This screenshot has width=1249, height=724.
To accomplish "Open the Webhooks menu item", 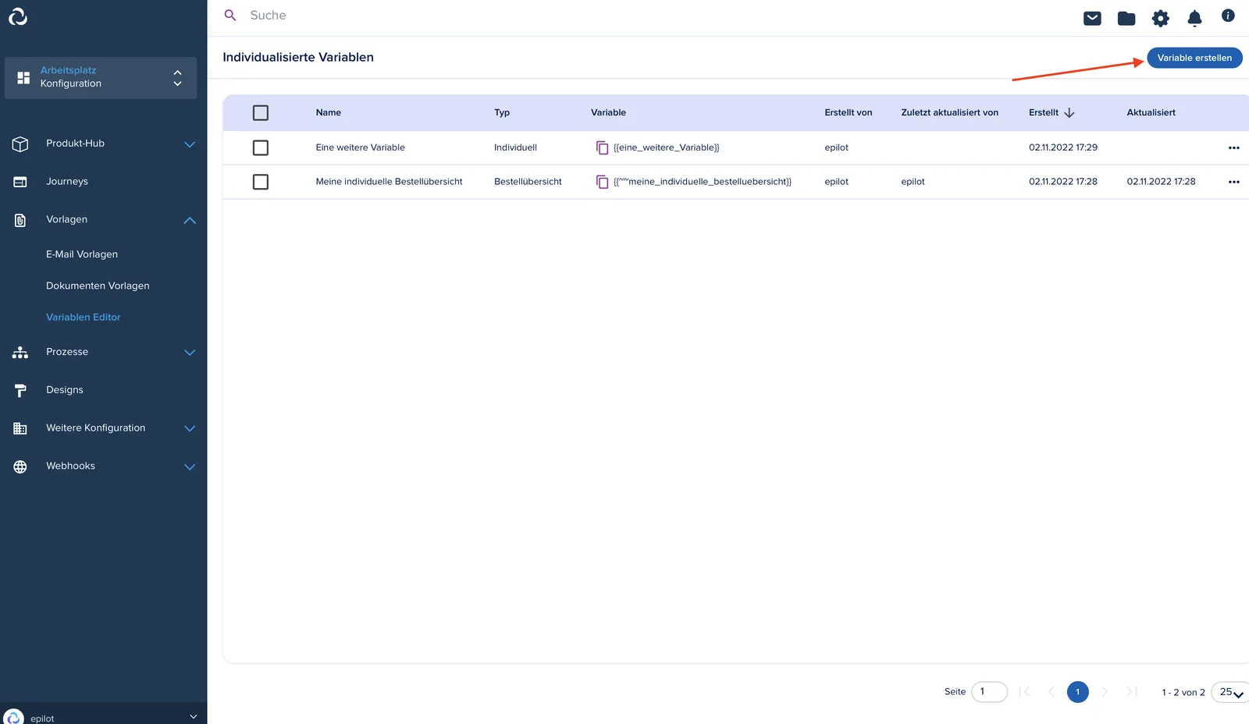I will (70, 466).
